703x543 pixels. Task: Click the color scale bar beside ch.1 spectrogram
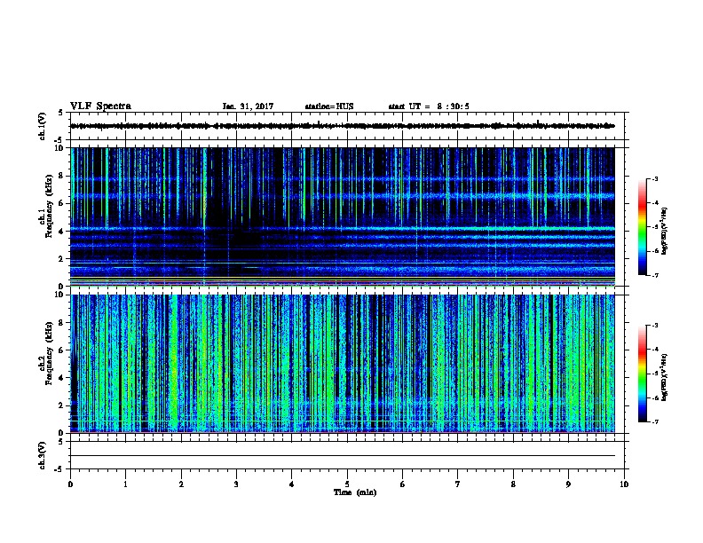[642, 227]
